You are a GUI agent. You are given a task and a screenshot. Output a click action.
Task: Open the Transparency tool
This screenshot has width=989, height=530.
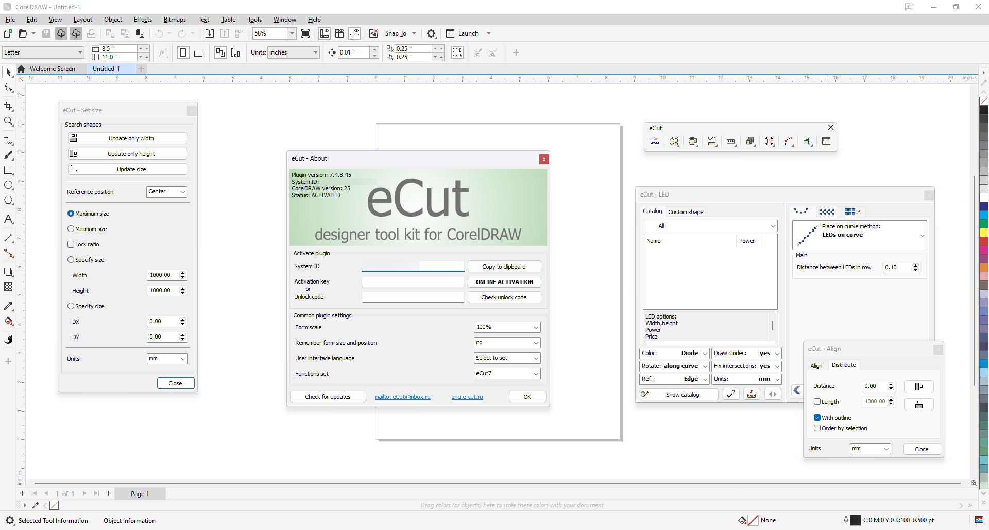8,287
